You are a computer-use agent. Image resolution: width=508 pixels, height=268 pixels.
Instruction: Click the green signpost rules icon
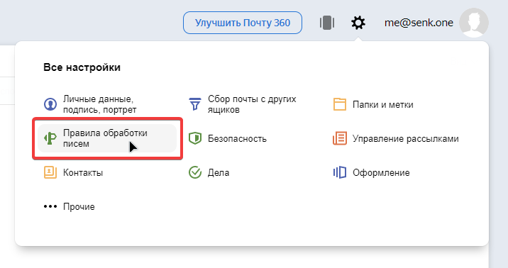pos(50,138)
